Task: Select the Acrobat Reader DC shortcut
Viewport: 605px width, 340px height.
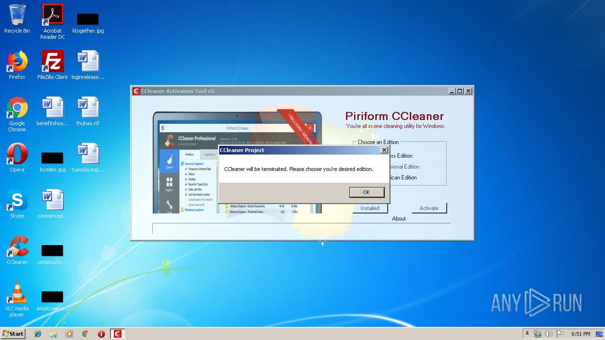Action: pyautogui.click(x=52, y=22)
